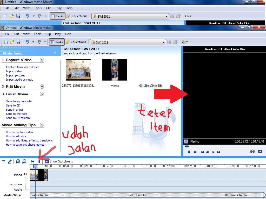Click Open Project icon in front window toolbar
This screenshot has width=266, height=199.
tap(12, 42)
